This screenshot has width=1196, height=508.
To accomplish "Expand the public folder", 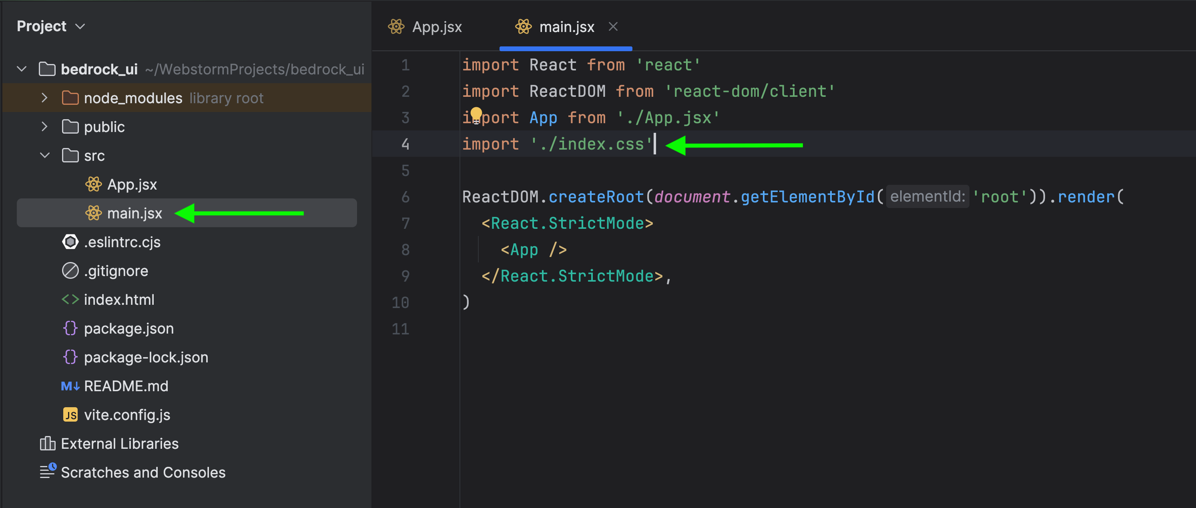I will pos(44,127).
